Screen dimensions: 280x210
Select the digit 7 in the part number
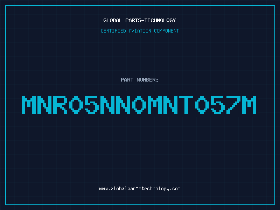pyautogui.click(x=233, y=105)
